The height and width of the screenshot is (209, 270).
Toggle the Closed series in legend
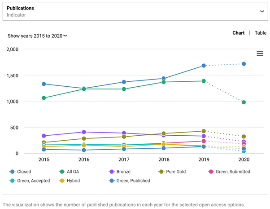[22, 172]
